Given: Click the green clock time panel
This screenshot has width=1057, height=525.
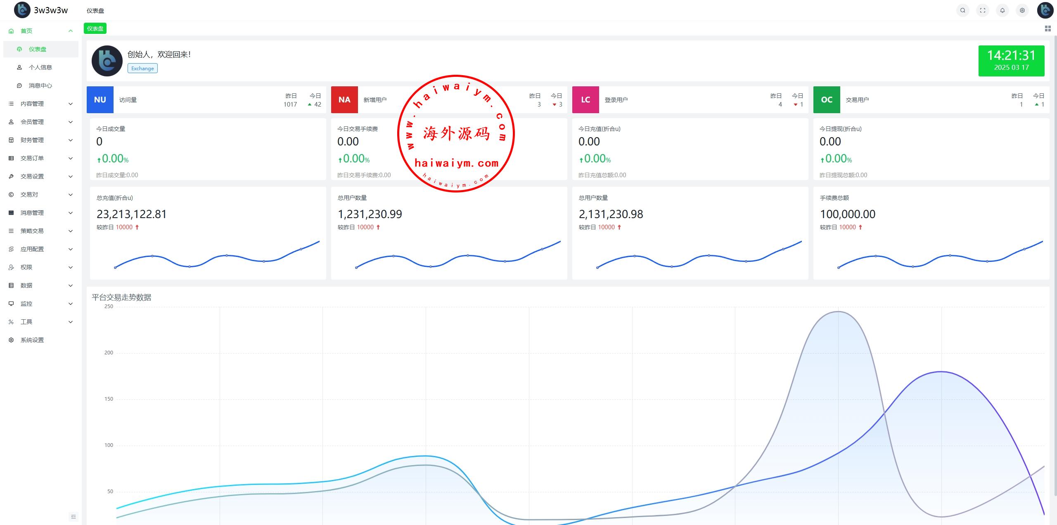Looking at the screenshot, I should (1011, 61).
